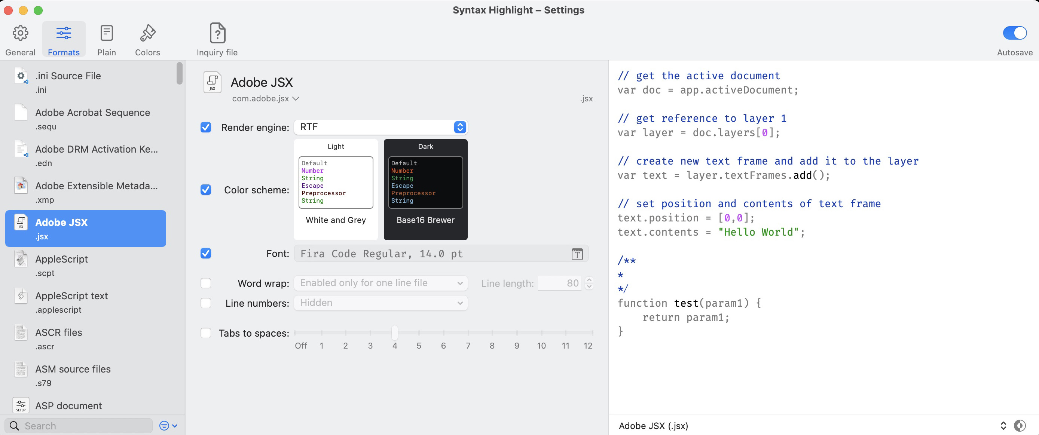Open the Inquiry file tab label

pos(217,52)
